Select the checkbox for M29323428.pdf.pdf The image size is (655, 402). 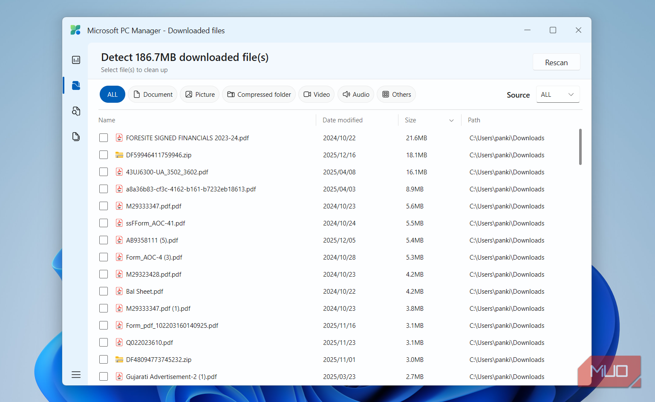[104, 274]
